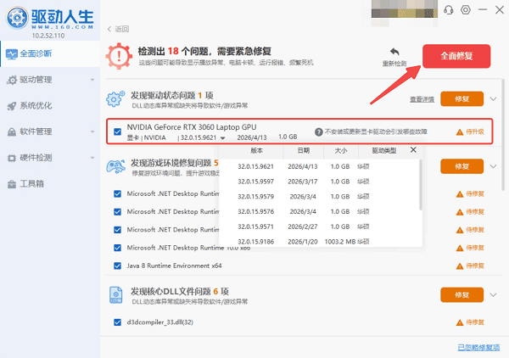This screenshot has width=509, height=358.
Task: Click the DLL file section icon
Action: [116, 294]
